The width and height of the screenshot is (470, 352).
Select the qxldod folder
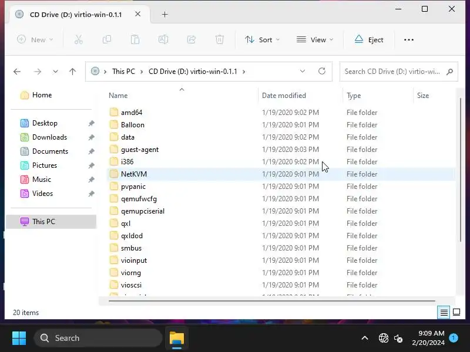click(x=281, y=236)
